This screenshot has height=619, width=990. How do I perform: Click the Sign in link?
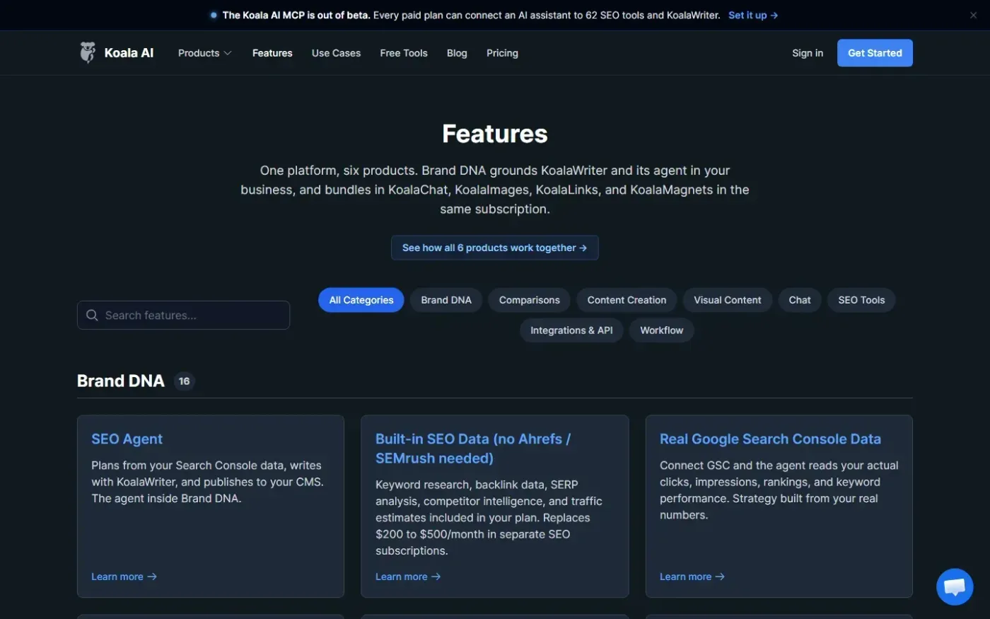pos(808,53)
